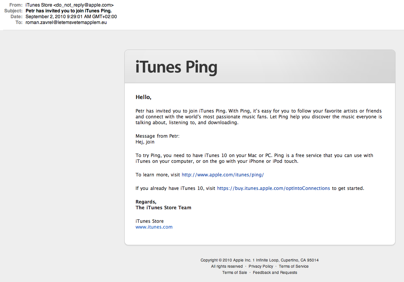Click the Copyright 2010 Apple Inc. notice
The height and width of the screenshot is (282, 404).
pyautogui.click(x=260, y=260)
